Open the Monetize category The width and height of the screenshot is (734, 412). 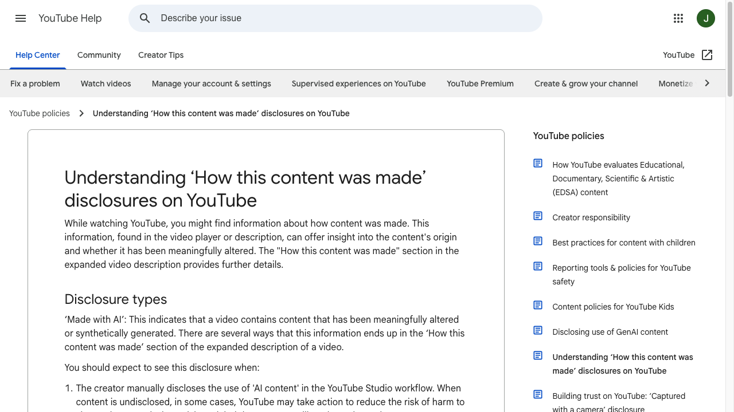[676, 84]
